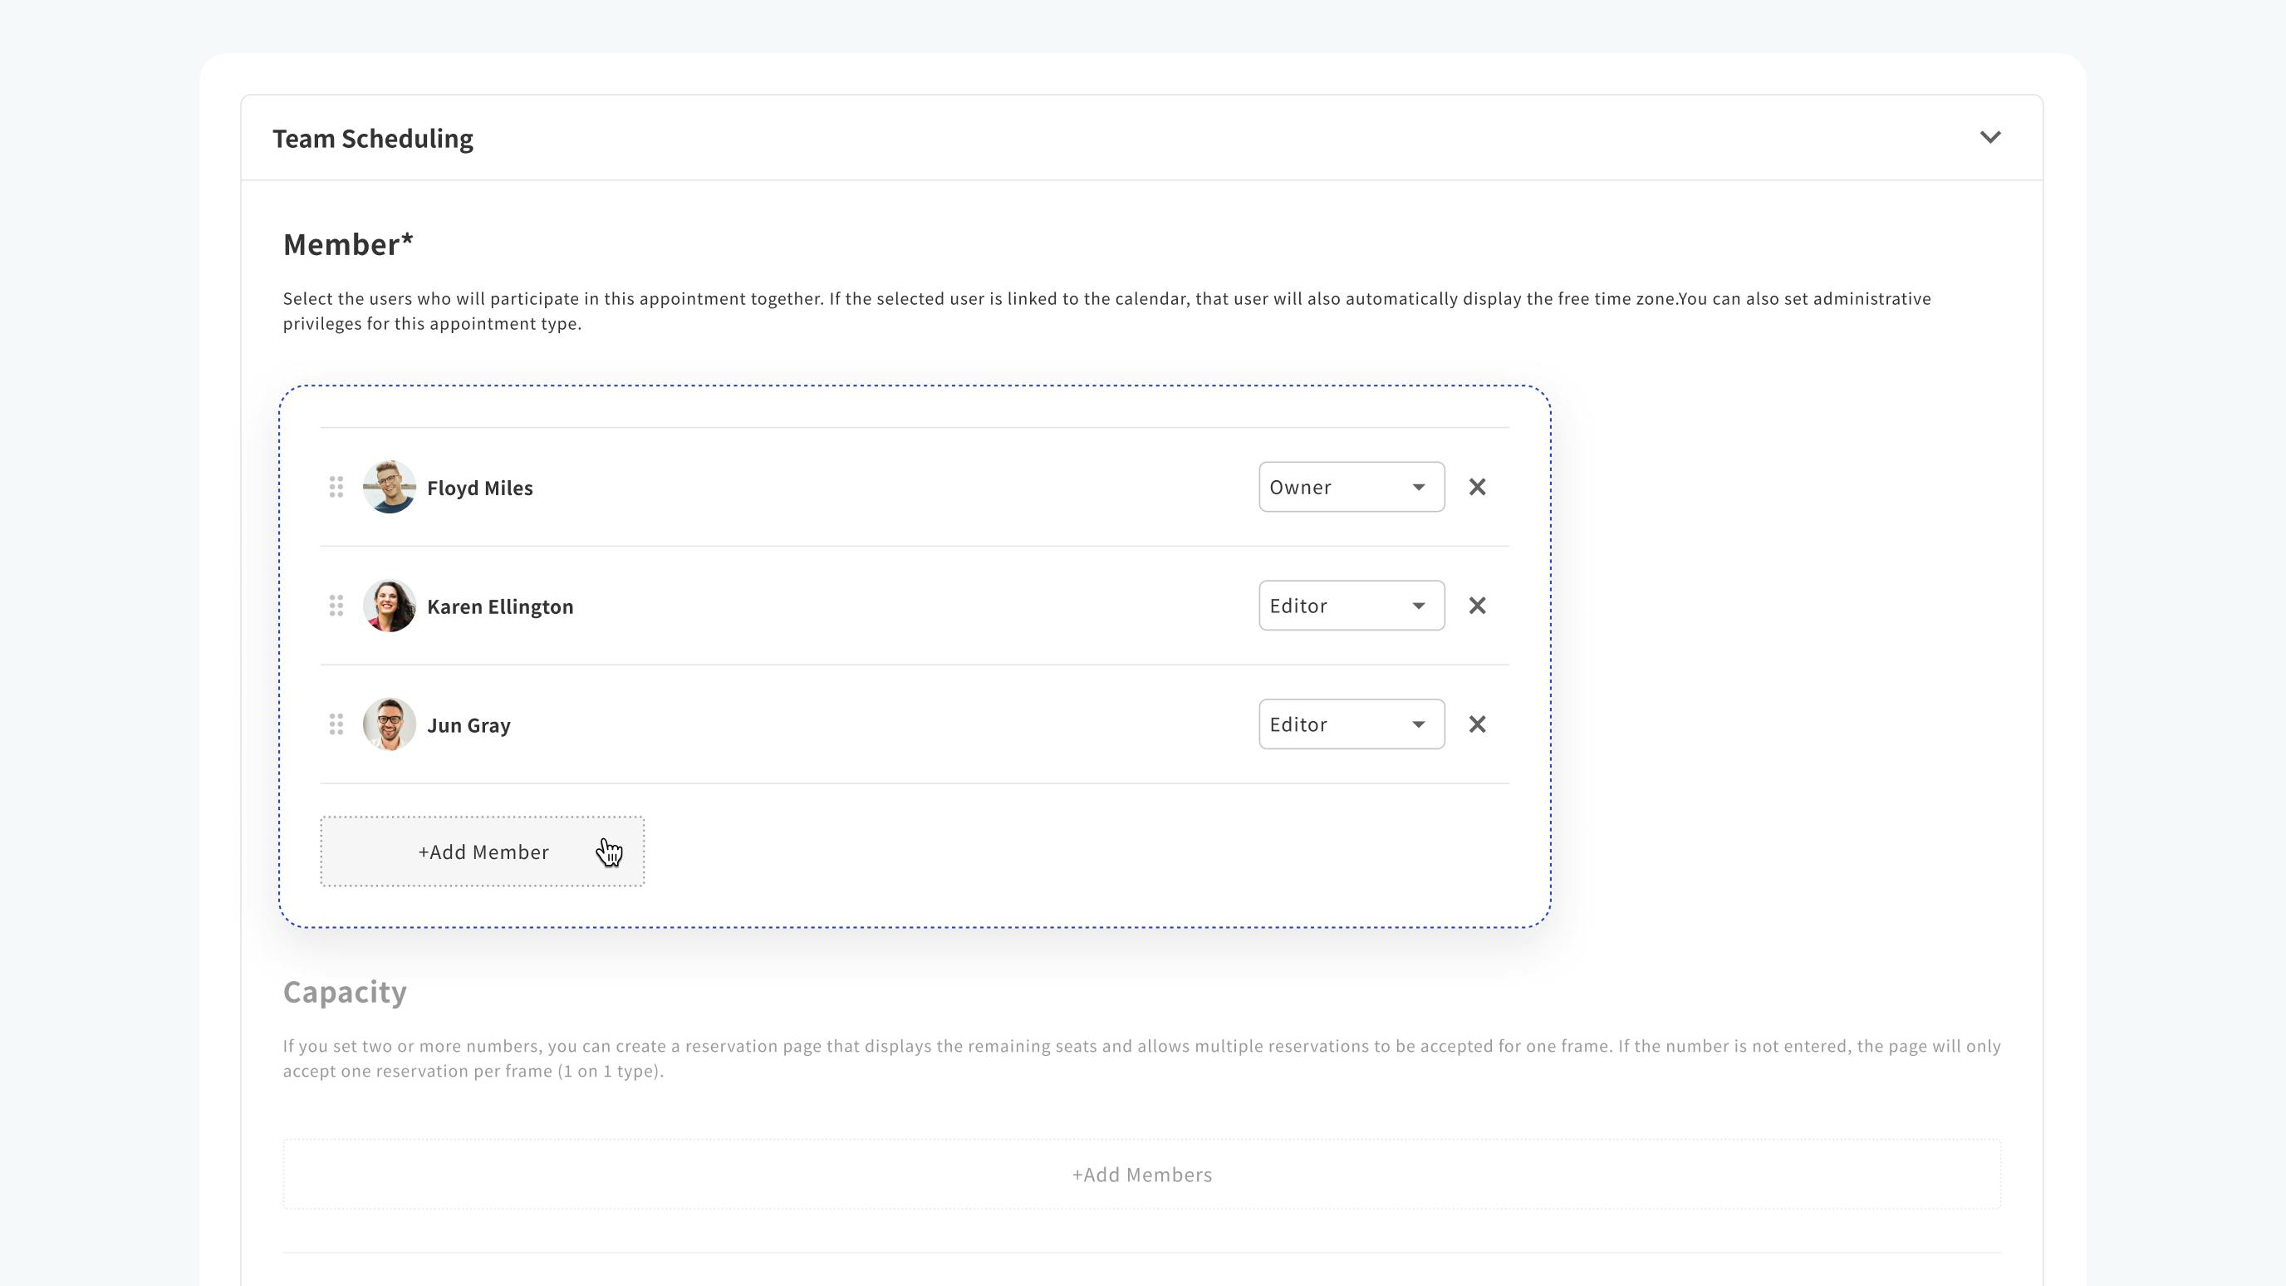Grab the drag handle for Floyd Miles
This screenshot has height=1286, width=2286.
coord(336,488)
